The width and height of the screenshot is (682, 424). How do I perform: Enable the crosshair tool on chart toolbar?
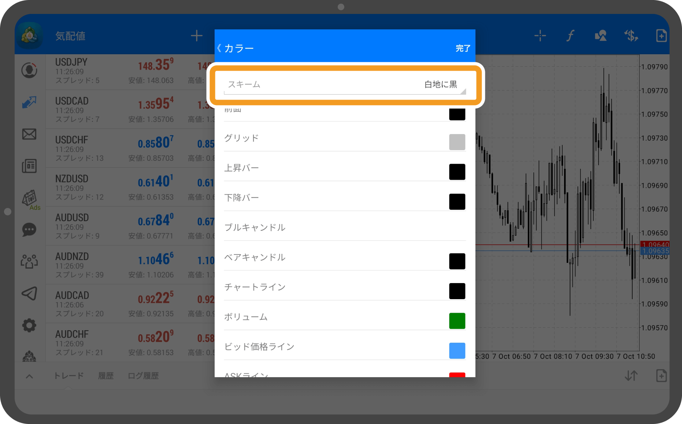point(540,36)
